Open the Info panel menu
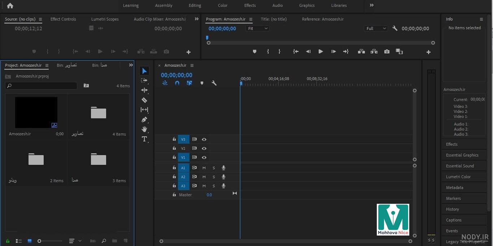 click(x=481, y=19)
